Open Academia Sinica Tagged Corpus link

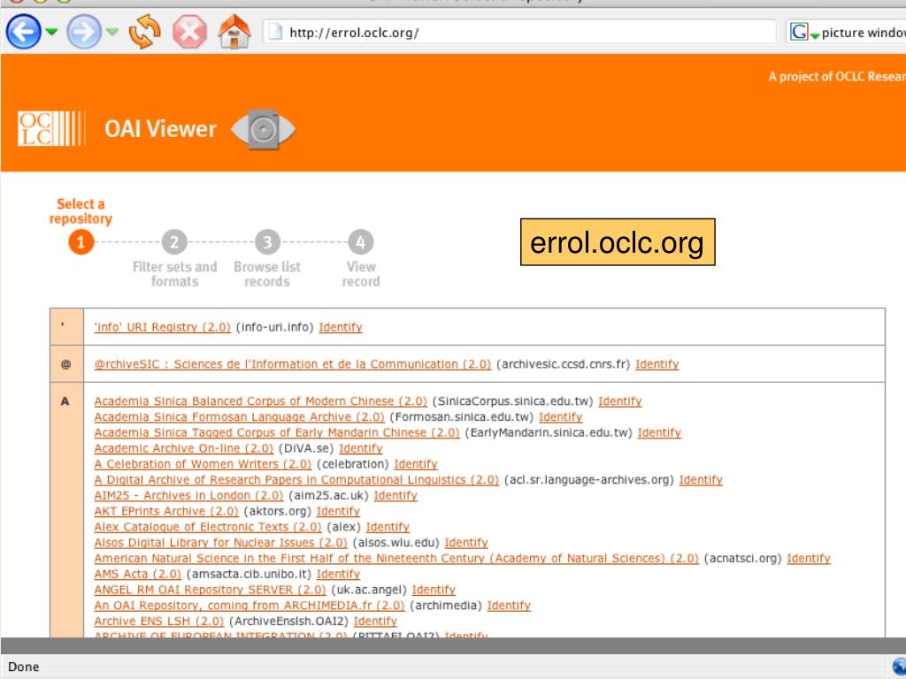277,432
